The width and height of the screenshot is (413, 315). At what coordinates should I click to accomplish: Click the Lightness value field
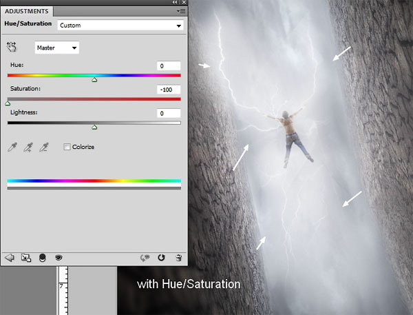pyautogui.click(x=169, y=114)
